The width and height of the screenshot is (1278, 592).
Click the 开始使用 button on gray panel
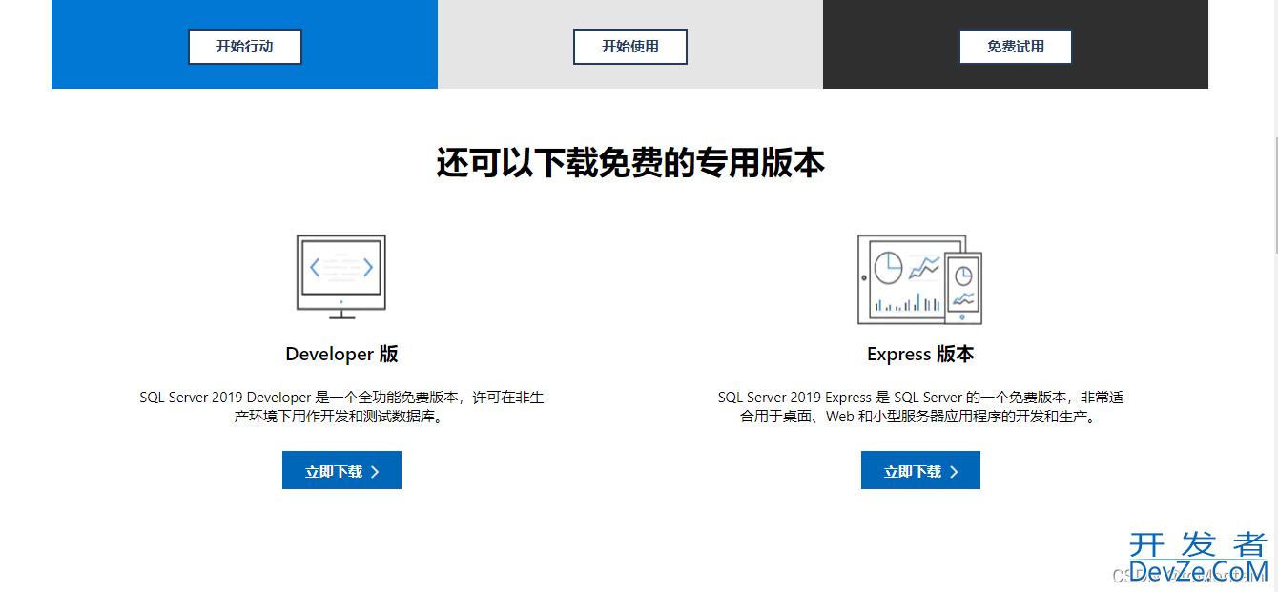pos(630,47)
